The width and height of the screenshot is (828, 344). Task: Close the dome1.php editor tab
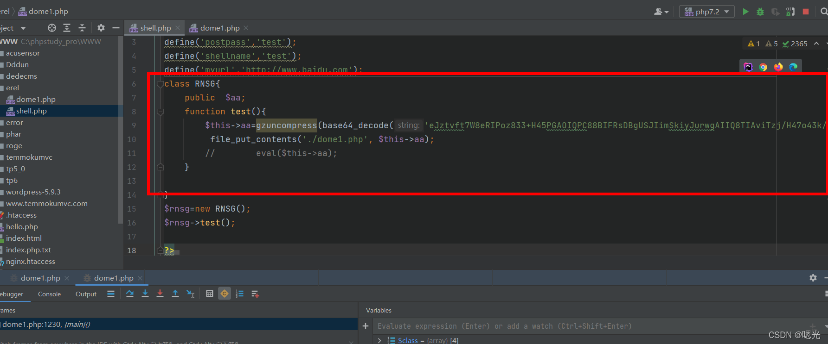pyautogui.click(x=246, y=28)
